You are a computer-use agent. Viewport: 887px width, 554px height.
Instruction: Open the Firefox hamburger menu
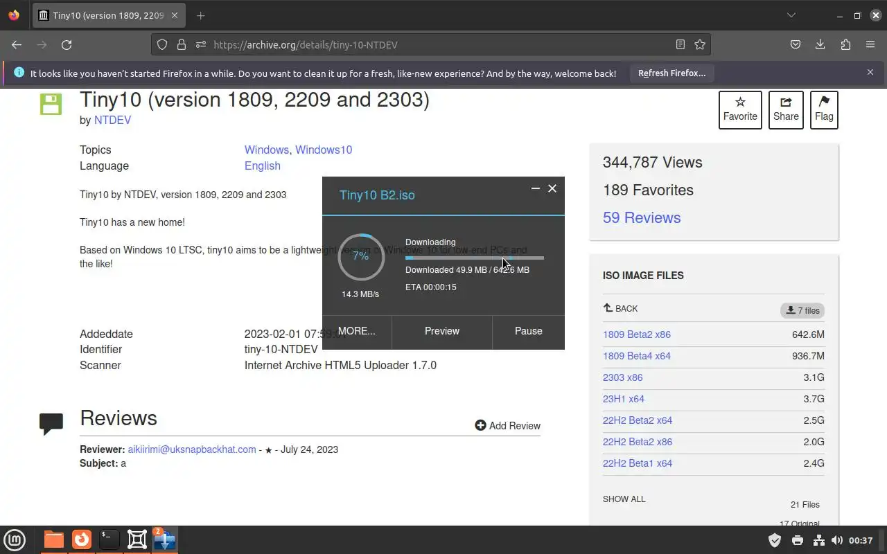[x=870, y=44]
